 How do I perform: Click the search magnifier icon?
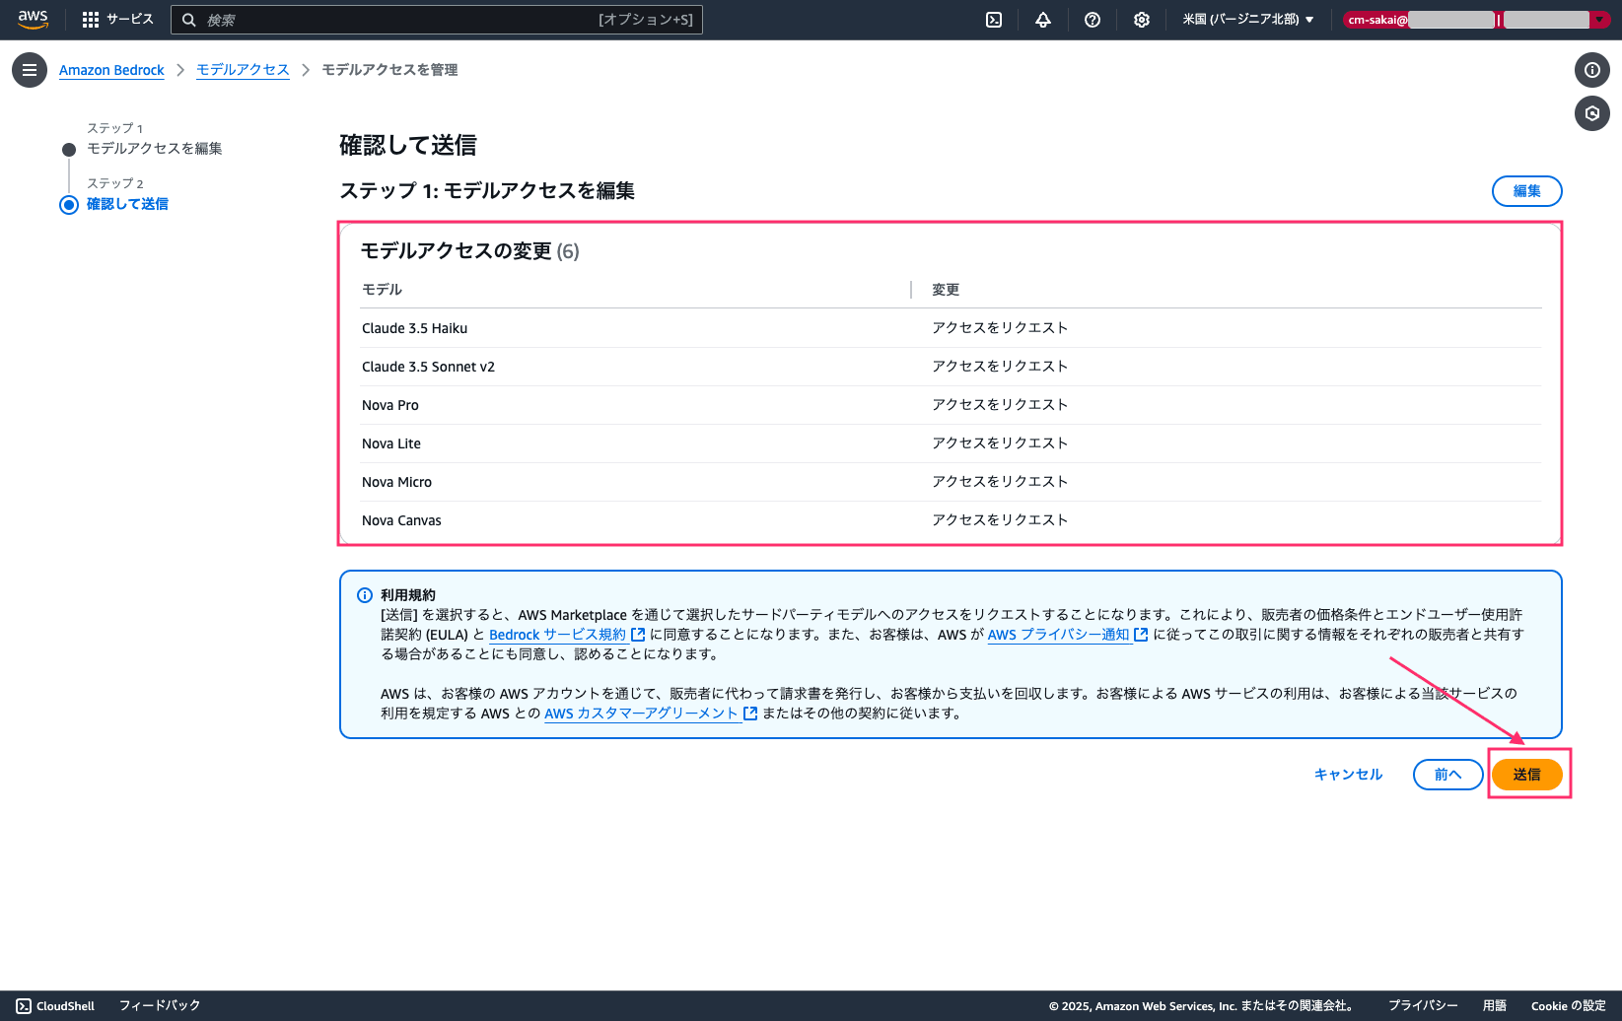189,20
